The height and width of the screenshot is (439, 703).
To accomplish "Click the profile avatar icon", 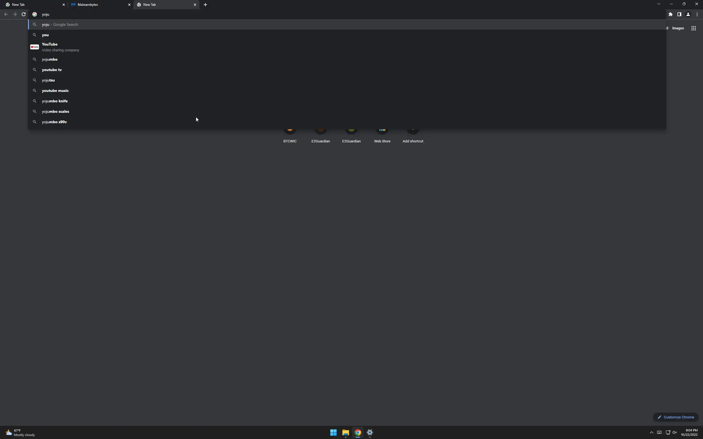I will coord(688,14).
